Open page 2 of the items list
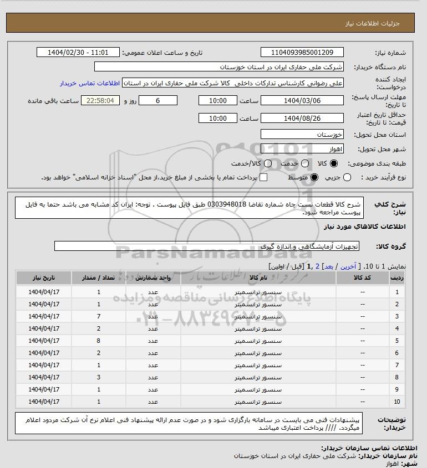Image resolution: width=427 pixels, height=468 pixels. tap(317, 266)
